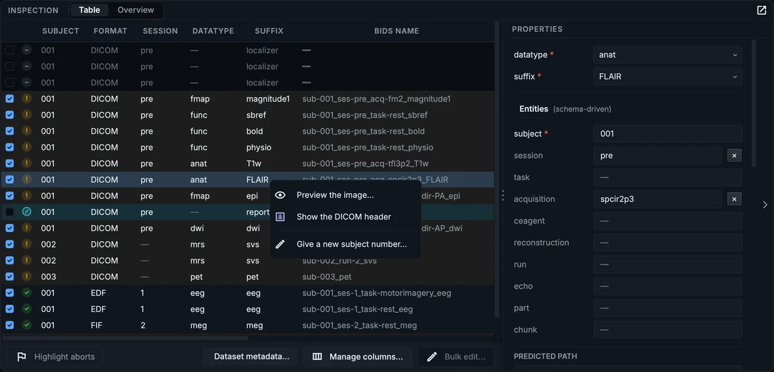The height and width of the screenshot is (372, 774).
Task: Uncheck the task-rest_bold row checkbox
Action: (x=10, y=131)
